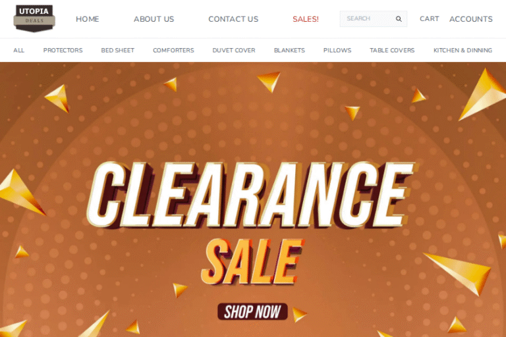Browse the Duvet Cover category

[x=234, y=50]
